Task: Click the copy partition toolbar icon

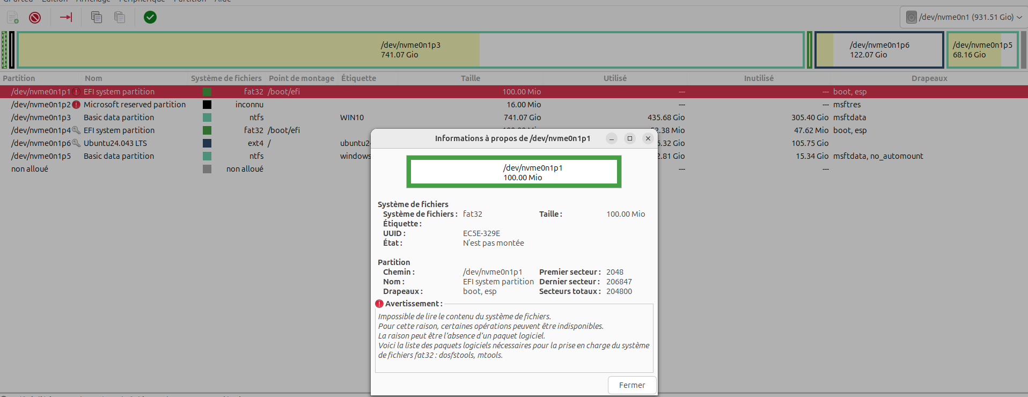Action: pyautogui.click(x=97, y=18)
